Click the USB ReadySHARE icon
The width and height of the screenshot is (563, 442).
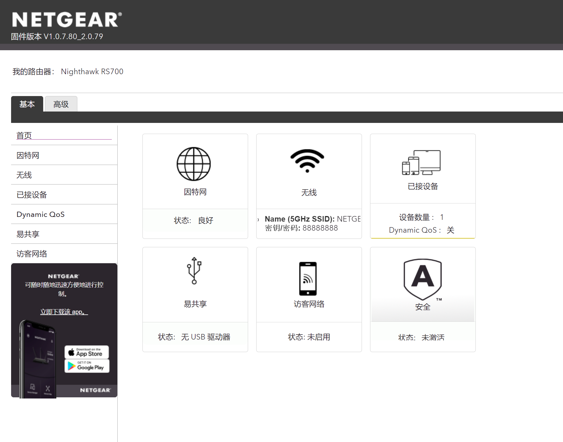(194, 271)
